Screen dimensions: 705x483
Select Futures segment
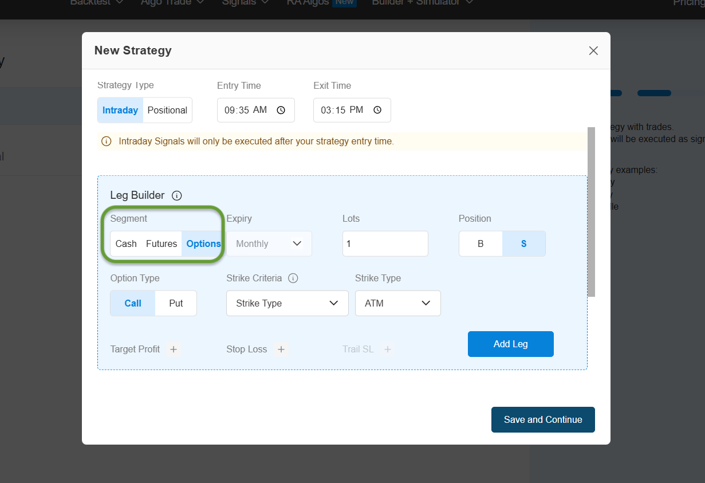[162, 244]
